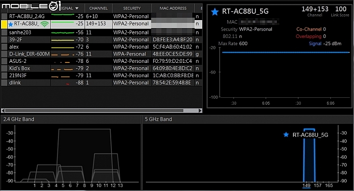Click the left arrow of horizontal scrollbar
This screenshot has height=191, width=354.
pyautogui.click(x=3, y=110)
